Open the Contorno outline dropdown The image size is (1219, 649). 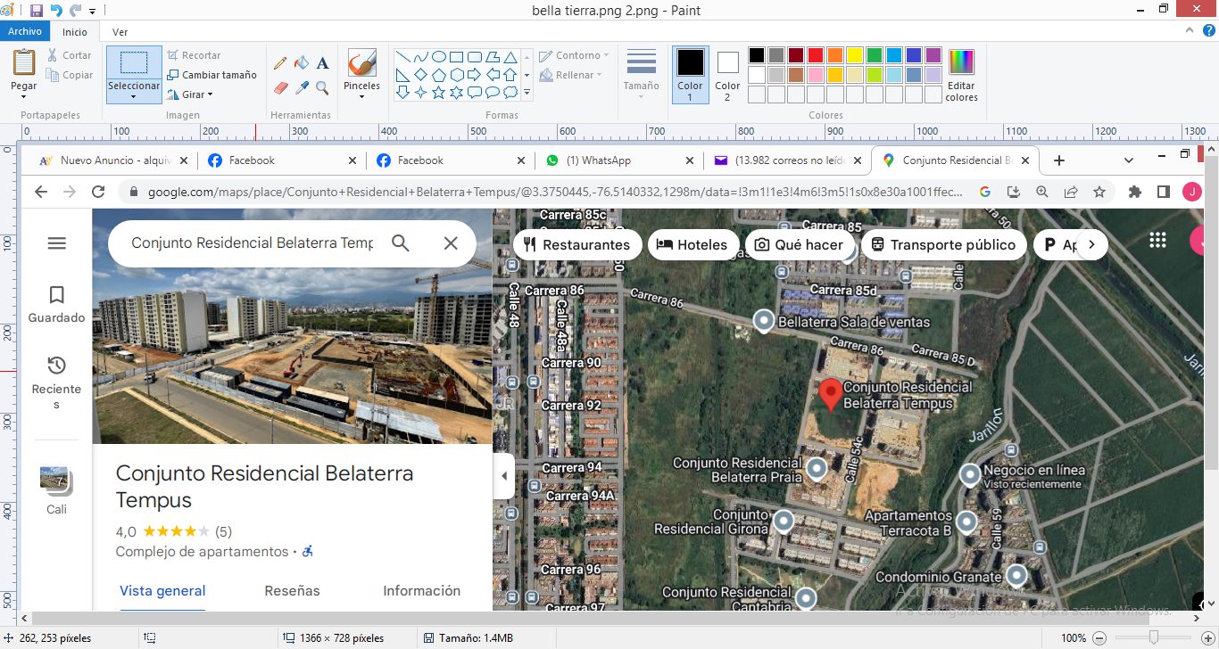(575, 55)
